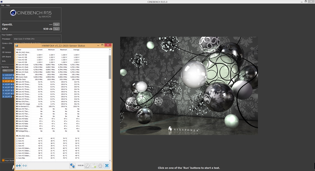Click the Processor name field
The width and height of the screenshot is (315, 171).
(x=37, y=39)
